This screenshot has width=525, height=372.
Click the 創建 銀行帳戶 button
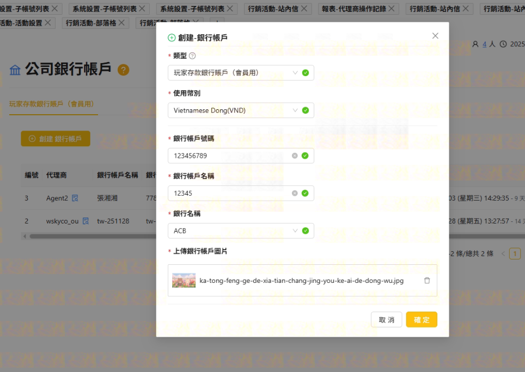pyautogui.click(x=56, y=139)
